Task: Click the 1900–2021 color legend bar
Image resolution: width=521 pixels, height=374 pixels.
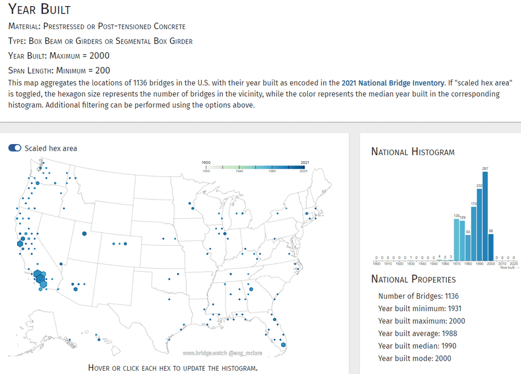Action: coord(255,167)
